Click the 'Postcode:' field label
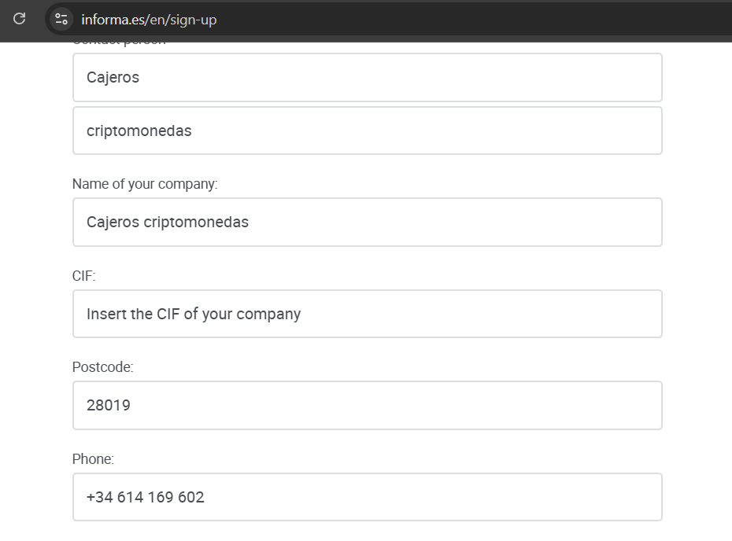Screen dimensions: 732x541 pos(102,367)
